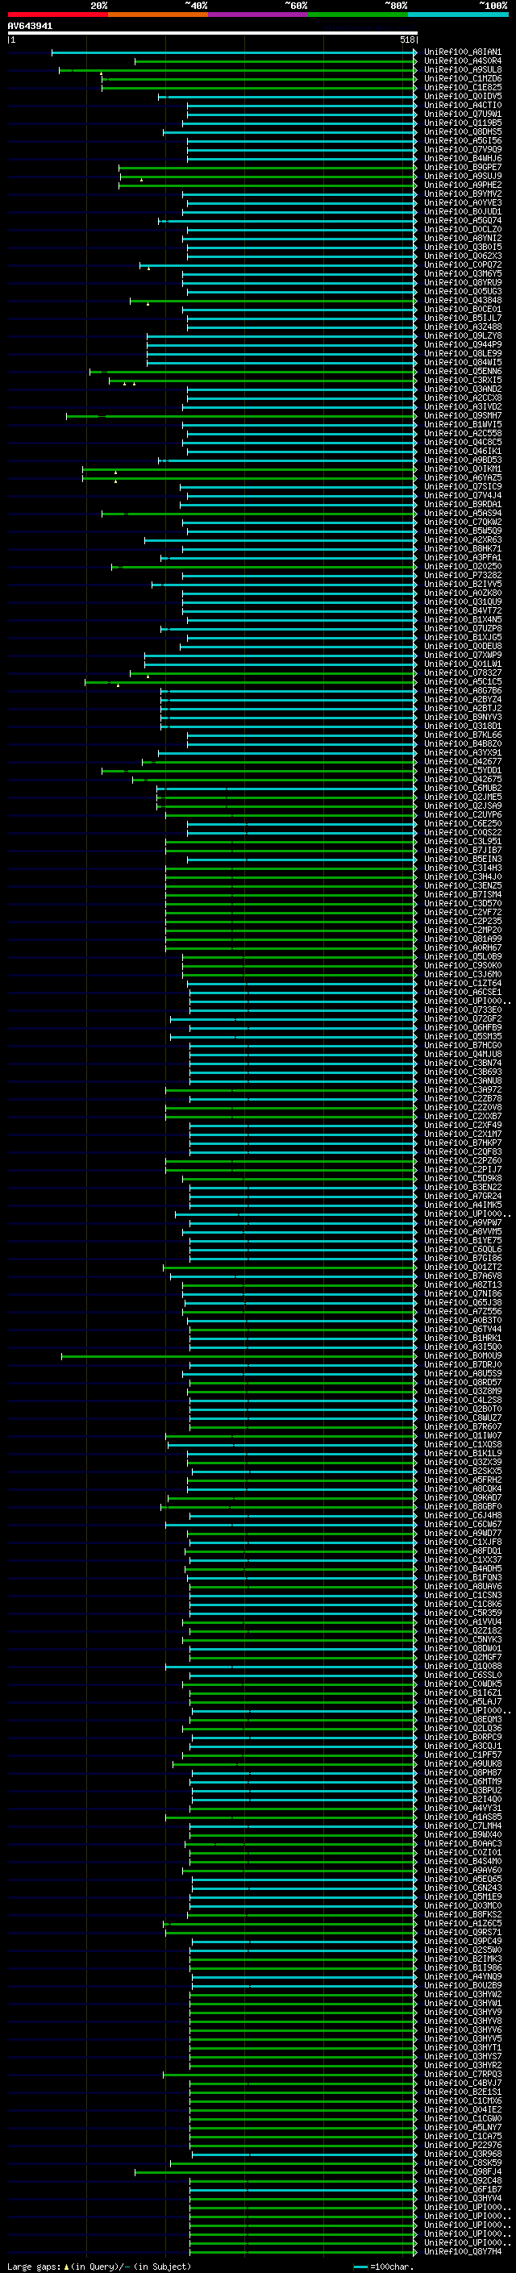Click the UniRef100_A5C1C5 label
The image size is (516, 2273).
[462, 682]
